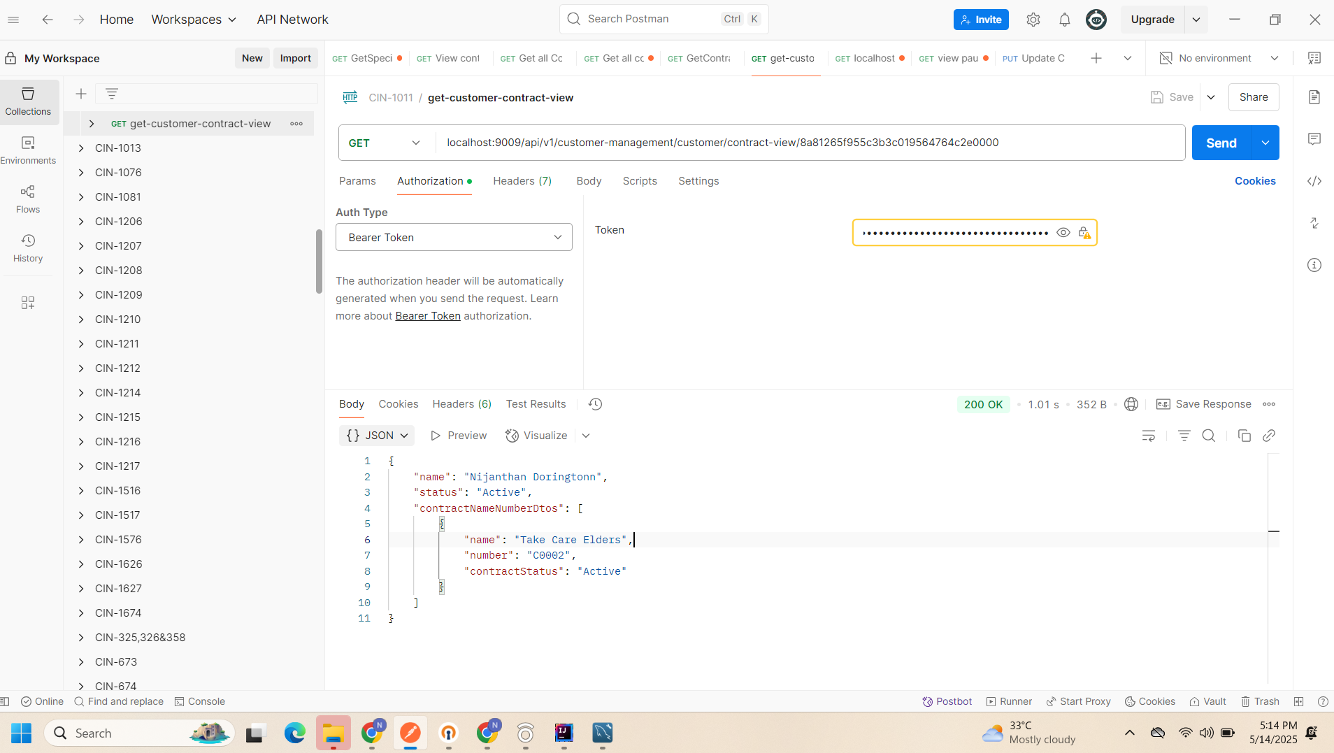Open the Send button dropdown arrow
The width and height of the screenshot is (1334, 753).
point(1265,143)
